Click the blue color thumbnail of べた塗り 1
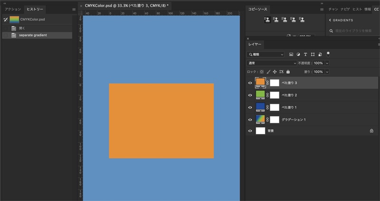This screenshot has width=380, height=201. [x=260, y=107]
